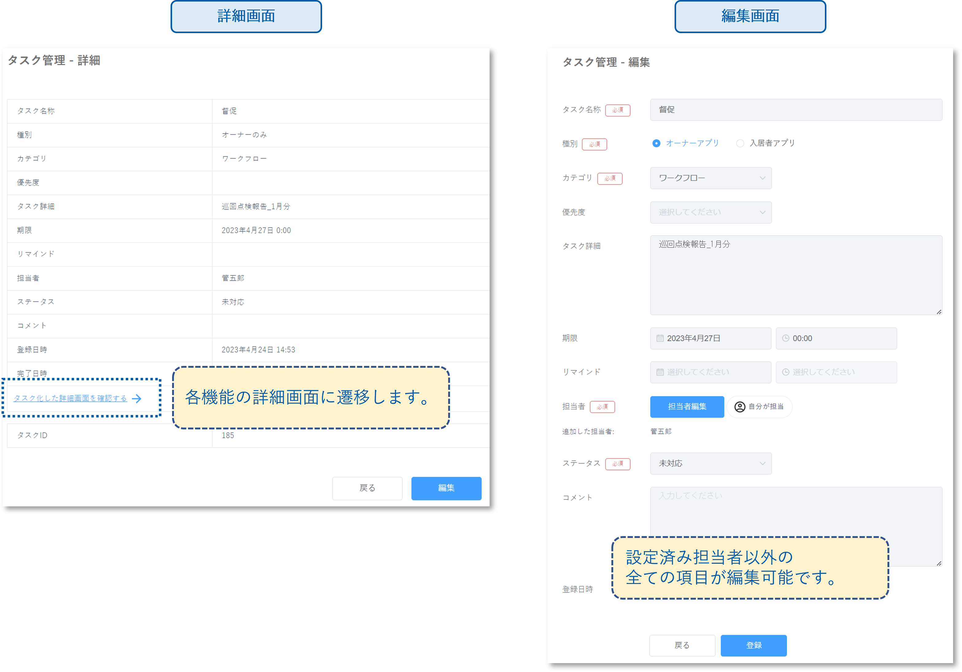Click the calendar icon in the リマインド date field
Screen dimensions: 962x672
(x=660, y=372)
